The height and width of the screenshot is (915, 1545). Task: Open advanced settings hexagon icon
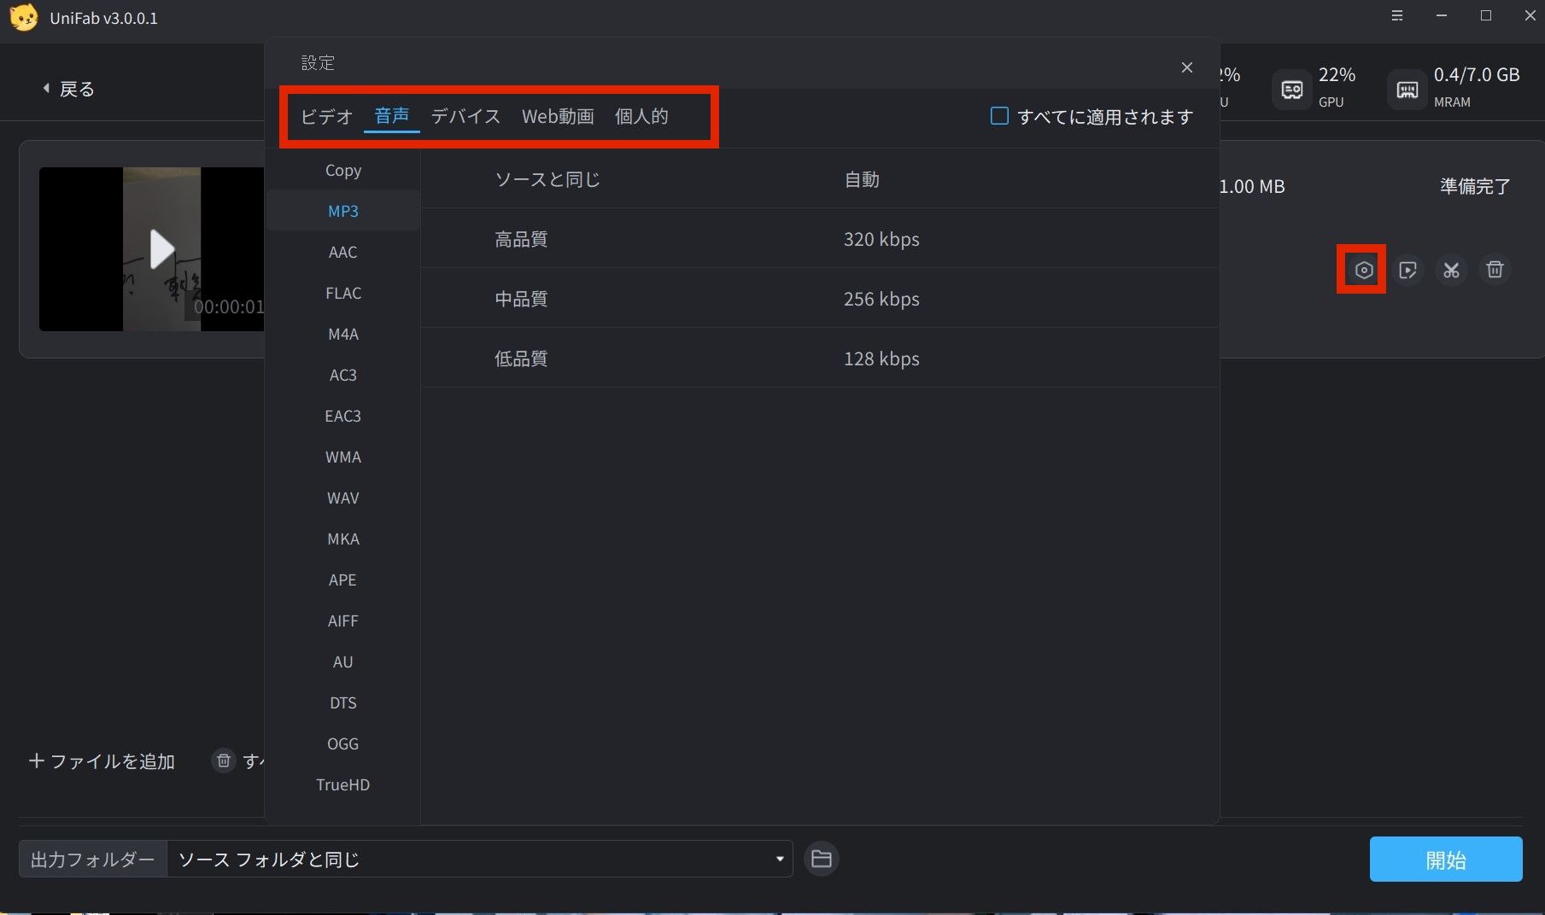[1364, 271]
